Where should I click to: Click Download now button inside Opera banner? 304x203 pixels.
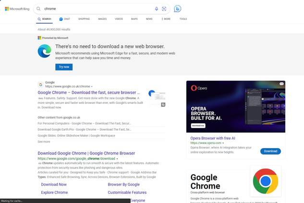click(x=198, y=126)
